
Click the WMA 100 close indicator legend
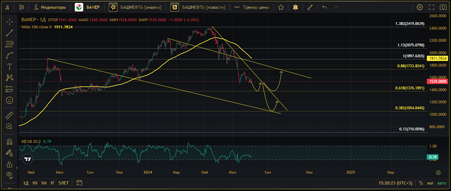(x=37, y=27)
